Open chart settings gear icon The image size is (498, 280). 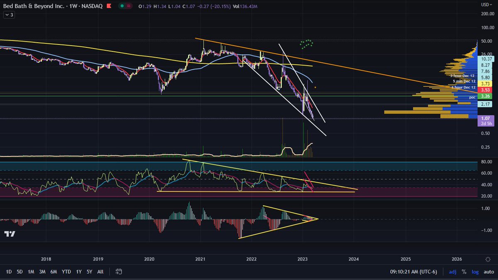point(488,259)
